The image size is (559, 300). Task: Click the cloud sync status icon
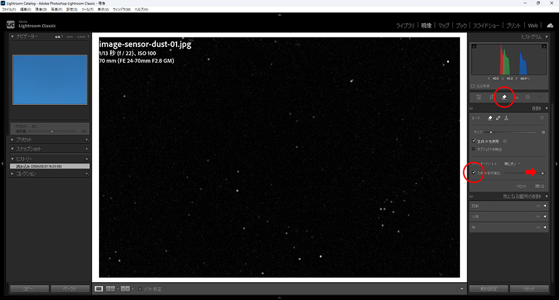pyautogui.click(x=549, y=25)
